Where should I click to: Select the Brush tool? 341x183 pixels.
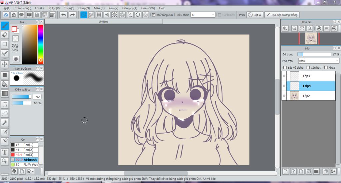coord(5,26)
